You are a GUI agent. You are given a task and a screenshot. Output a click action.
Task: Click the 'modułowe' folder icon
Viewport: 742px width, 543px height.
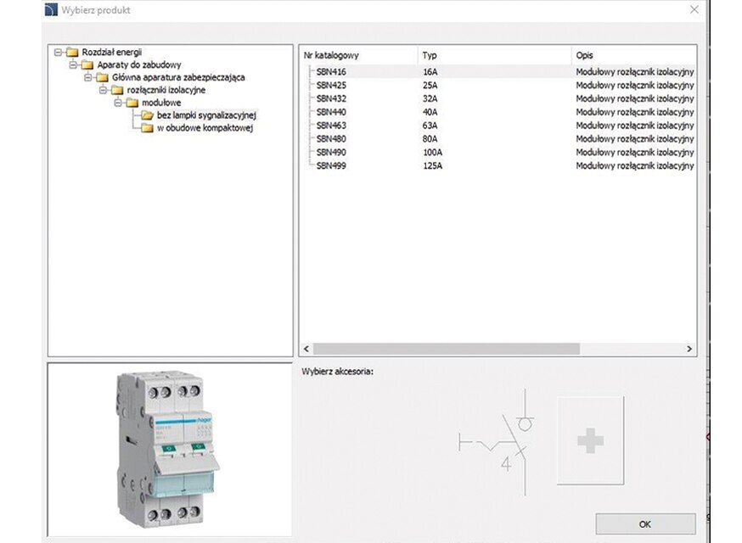pos(132,103)
